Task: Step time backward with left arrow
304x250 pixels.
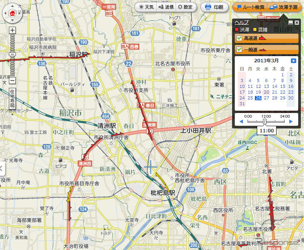Action: click(241, 122)
